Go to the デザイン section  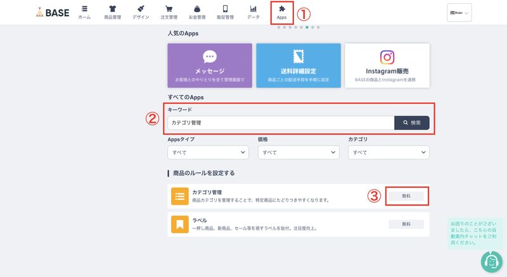(141, 13)
